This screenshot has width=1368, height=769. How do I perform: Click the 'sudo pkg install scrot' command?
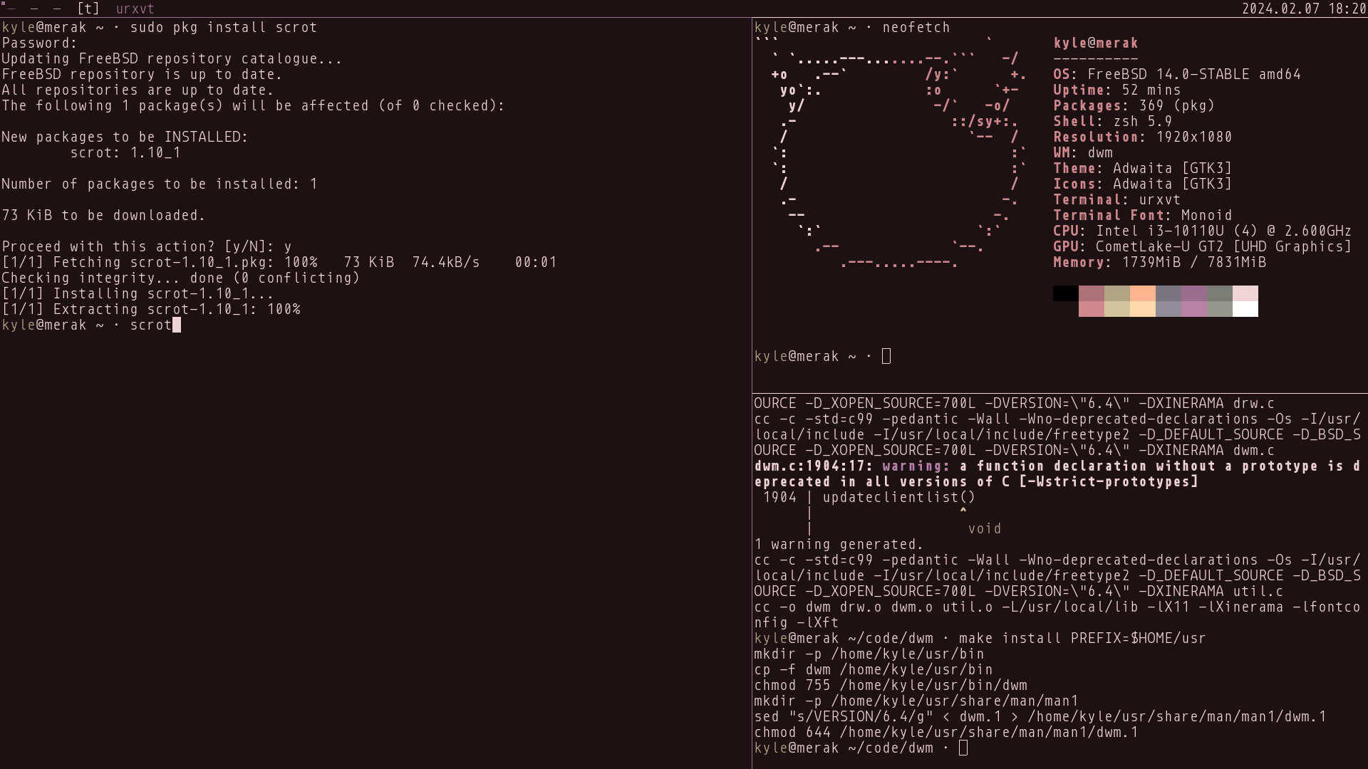[x=224, y=28]
